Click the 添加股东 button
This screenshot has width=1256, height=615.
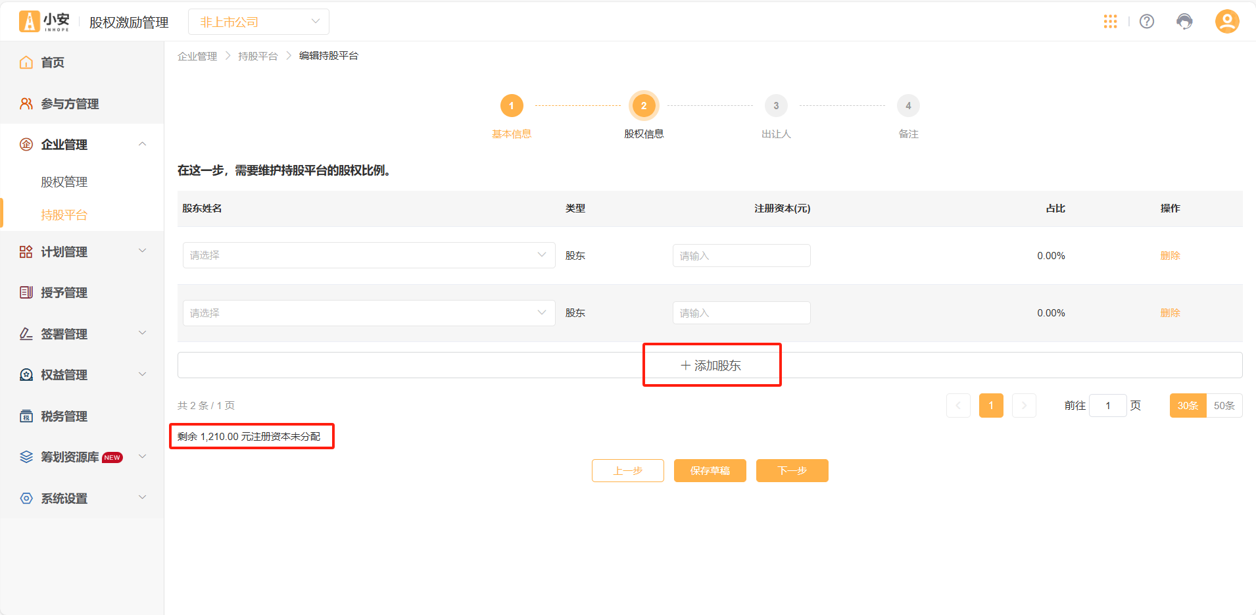point(710,365)
